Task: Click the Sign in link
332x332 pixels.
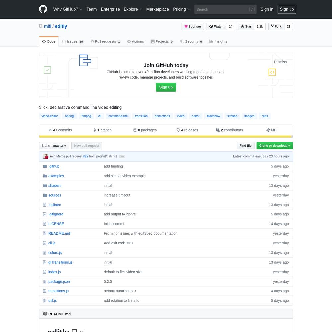Action: pos(267,9)
